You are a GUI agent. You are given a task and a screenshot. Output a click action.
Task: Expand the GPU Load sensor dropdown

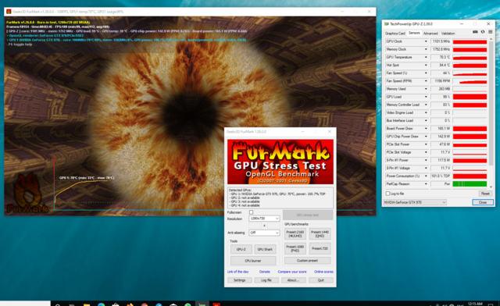(426, 97)
